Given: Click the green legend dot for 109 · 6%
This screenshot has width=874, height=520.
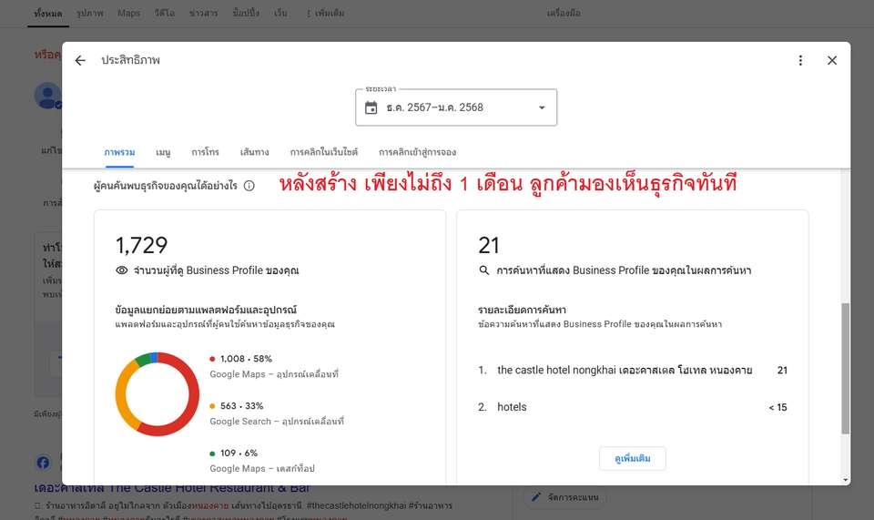Looking at the screenshot, I should coord(212,454).
